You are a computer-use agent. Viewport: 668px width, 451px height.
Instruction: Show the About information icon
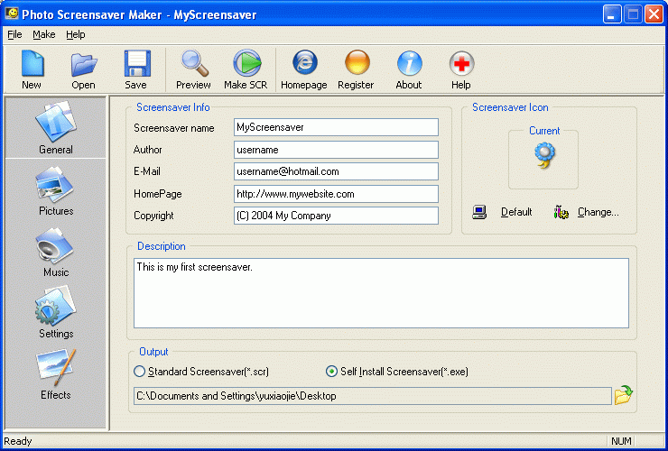(x=409, y=69)
